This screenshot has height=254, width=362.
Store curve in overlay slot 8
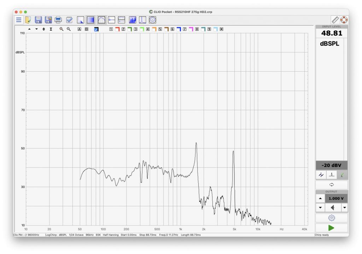point(197,29)
